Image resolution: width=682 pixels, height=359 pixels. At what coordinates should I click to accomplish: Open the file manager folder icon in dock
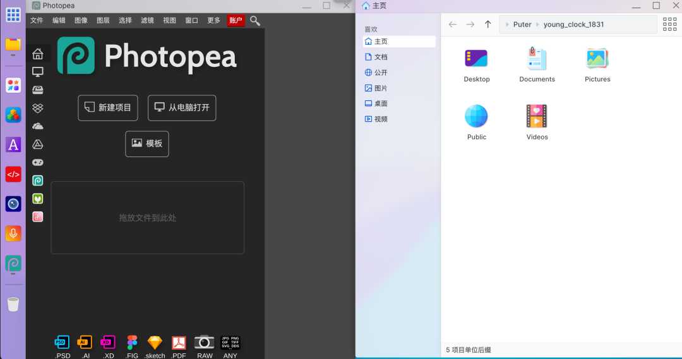13,44
